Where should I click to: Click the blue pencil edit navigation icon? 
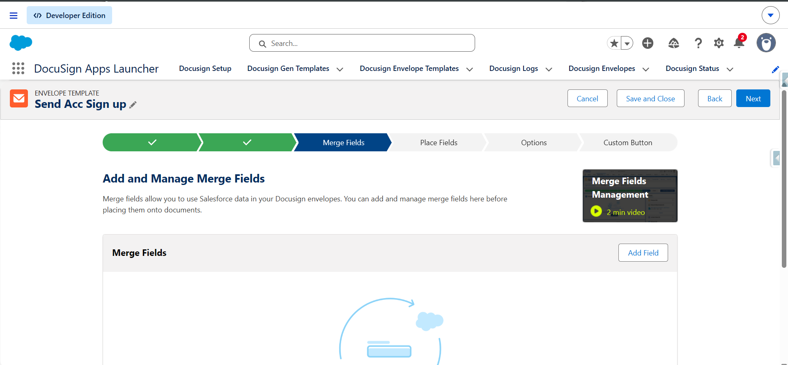(775, 69)
